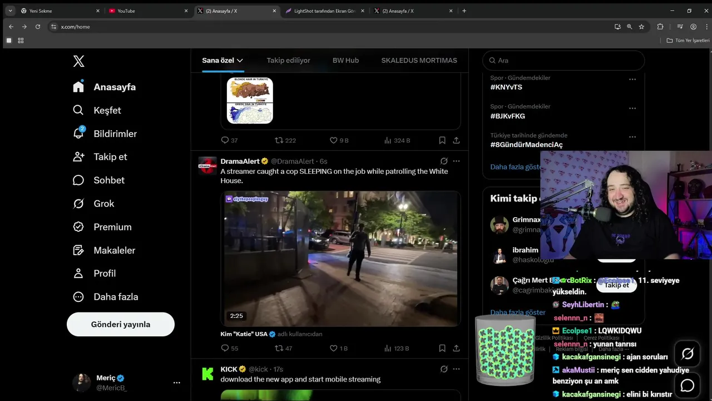Open KICK profile avatar

[207, 374]
